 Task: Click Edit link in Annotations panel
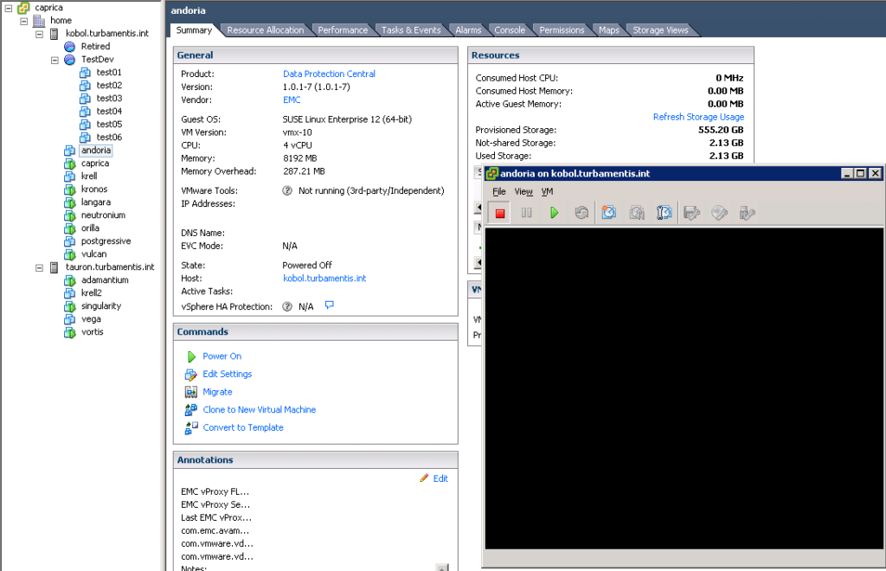440,478
